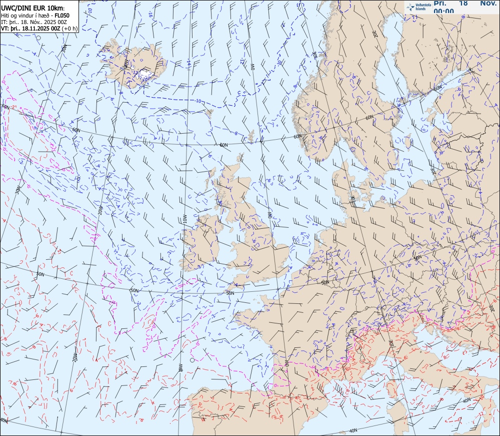Click the '00:00' time label beside the logo

click(x=443, y=11)
